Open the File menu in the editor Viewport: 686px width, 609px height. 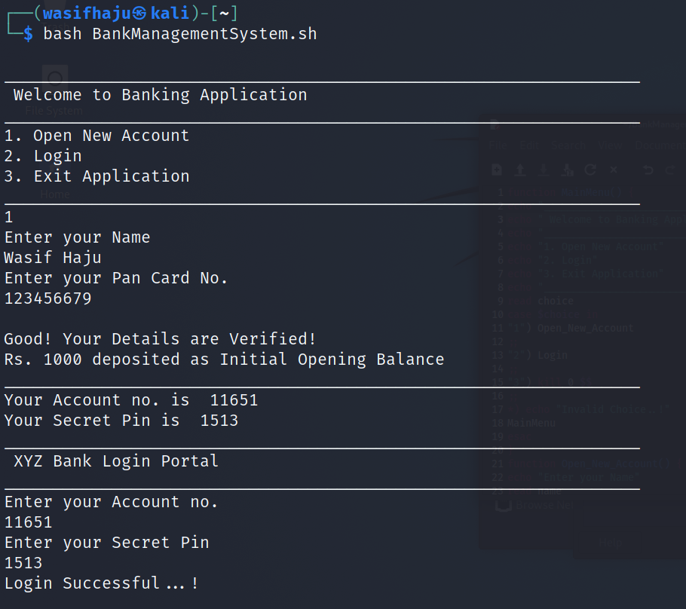(x=498, y=145)
